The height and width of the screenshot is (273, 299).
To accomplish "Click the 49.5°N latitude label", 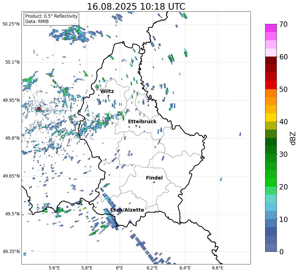I will (x=12, y=214).
